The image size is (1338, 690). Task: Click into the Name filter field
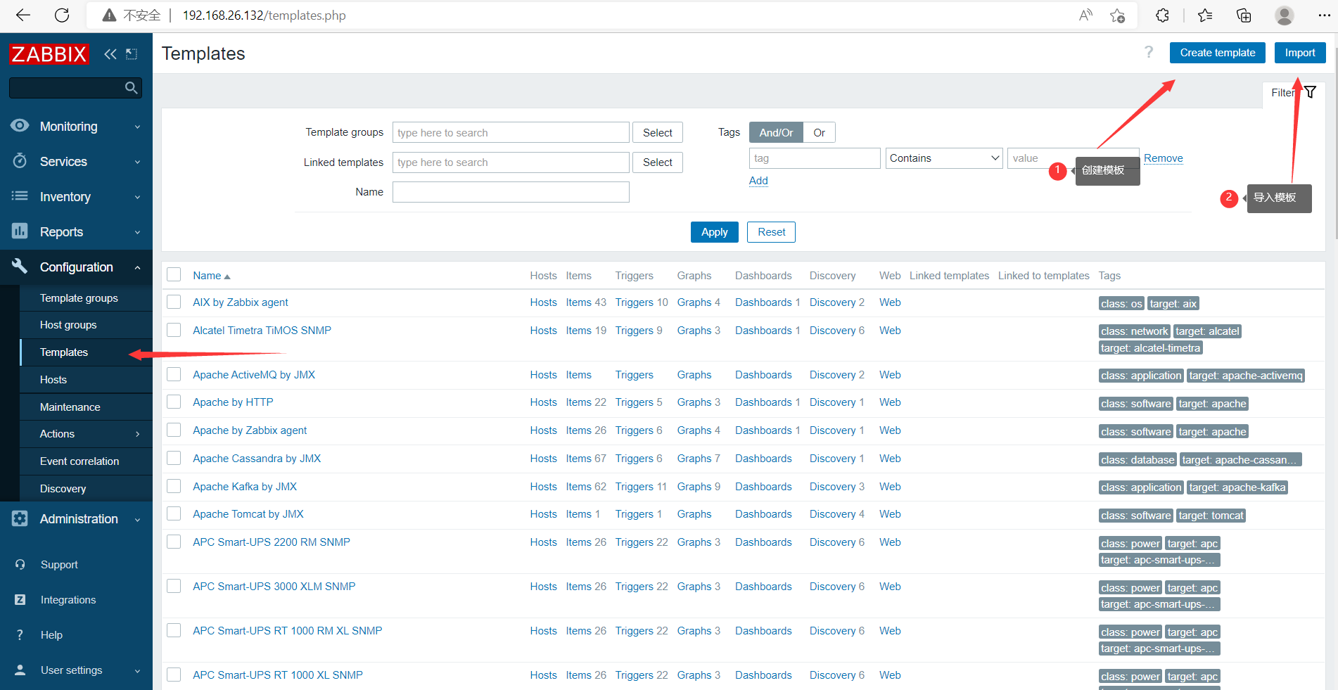point(511,192)
